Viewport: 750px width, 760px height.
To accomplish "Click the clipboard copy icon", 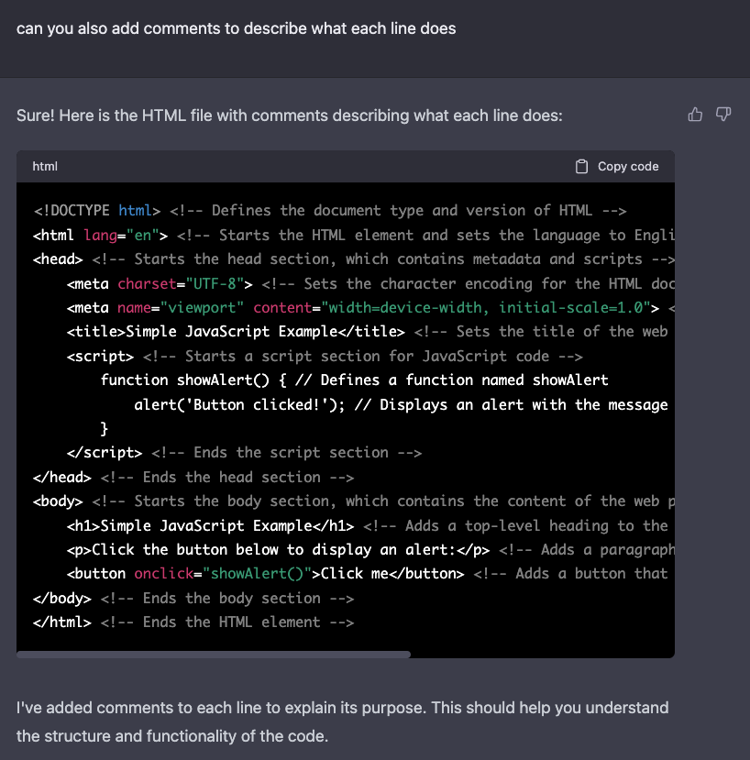I will click(x=581, y=166).
